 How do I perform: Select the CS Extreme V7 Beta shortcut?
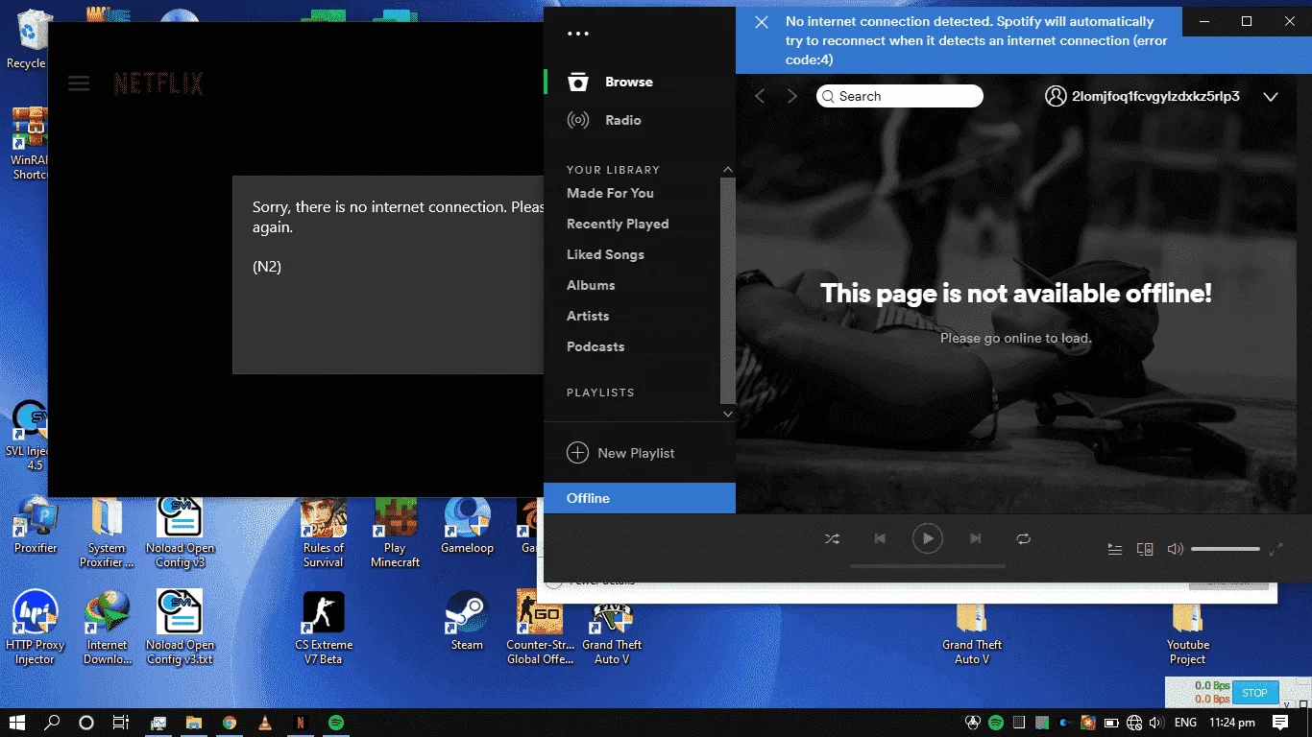point(324,628)
